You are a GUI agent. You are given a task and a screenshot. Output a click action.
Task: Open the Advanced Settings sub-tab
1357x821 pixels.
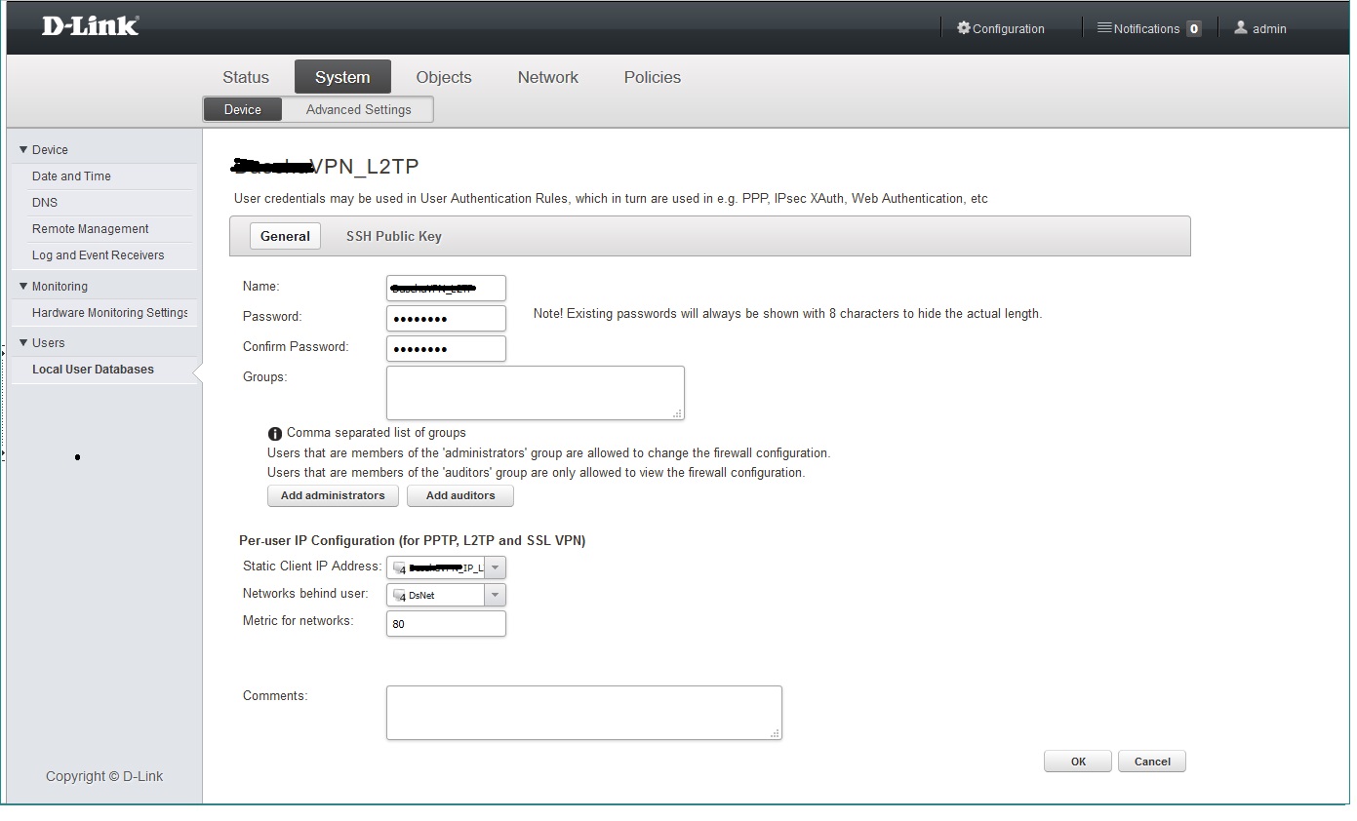tap(358, 109)
